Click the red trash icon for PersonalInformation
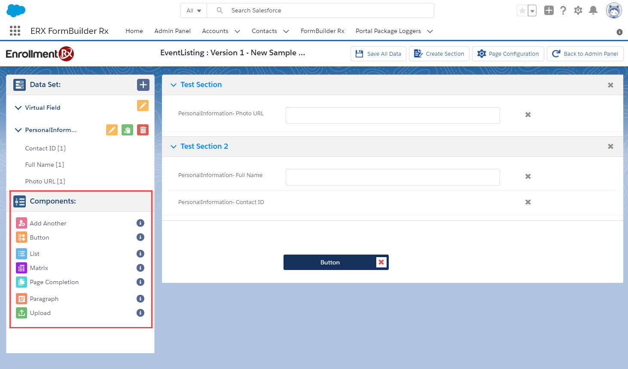Image resolution: width=628 pixels, height=369 pixels. [x=143, y=130]
